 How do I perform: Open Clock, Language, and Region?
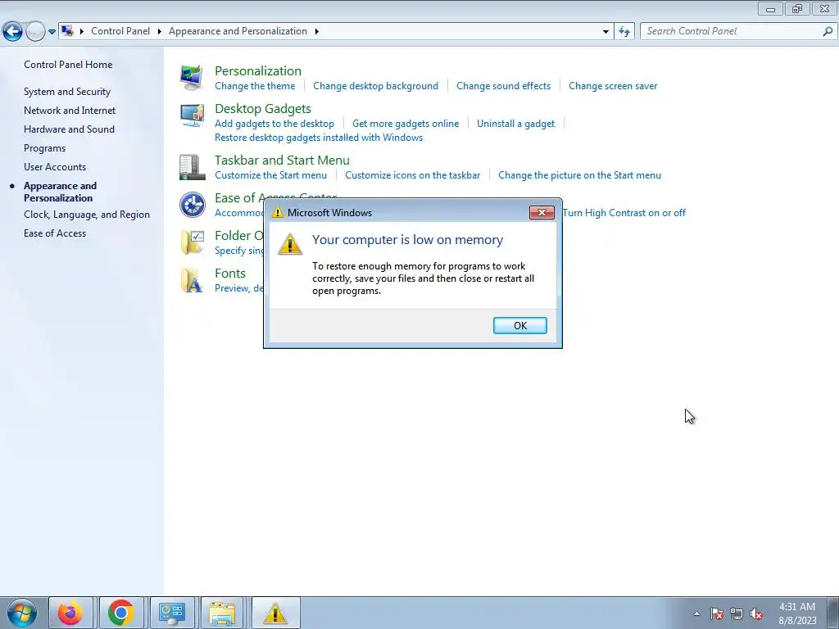point(87,215)
